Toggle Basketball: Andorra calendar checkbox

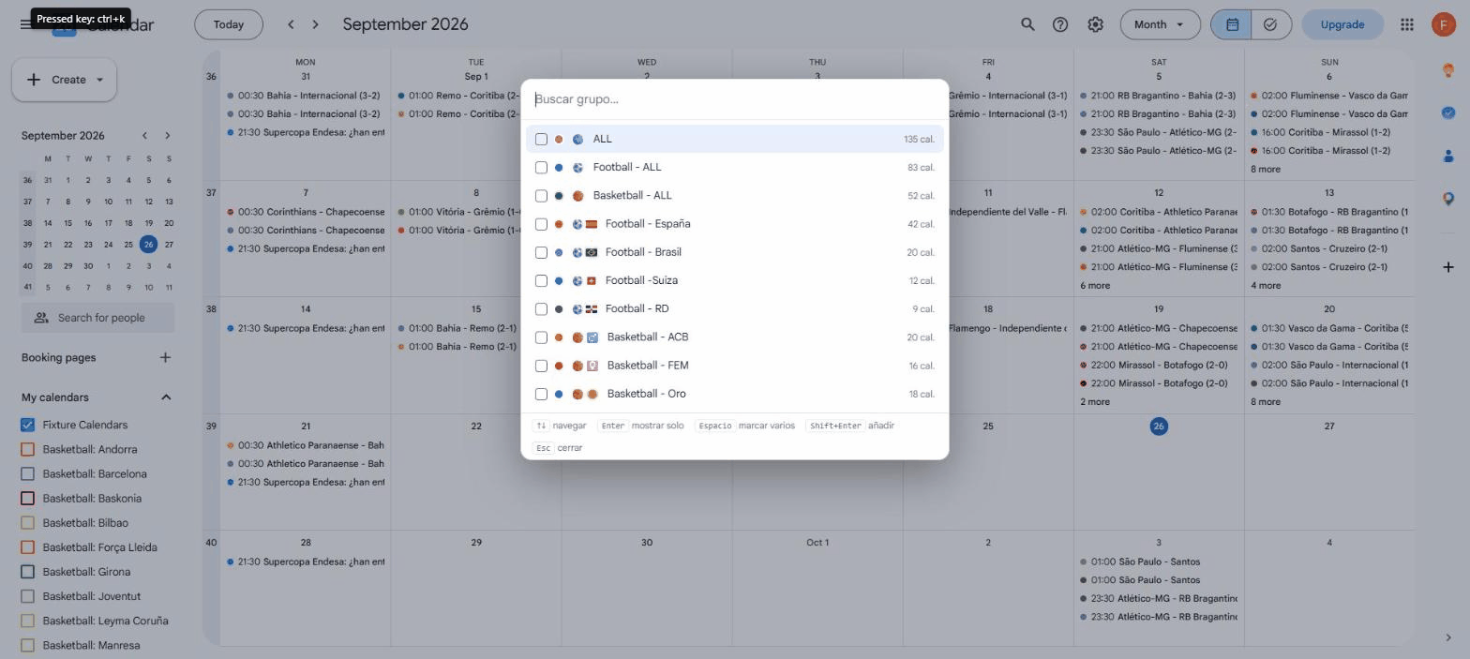click(x=27, y=449)
